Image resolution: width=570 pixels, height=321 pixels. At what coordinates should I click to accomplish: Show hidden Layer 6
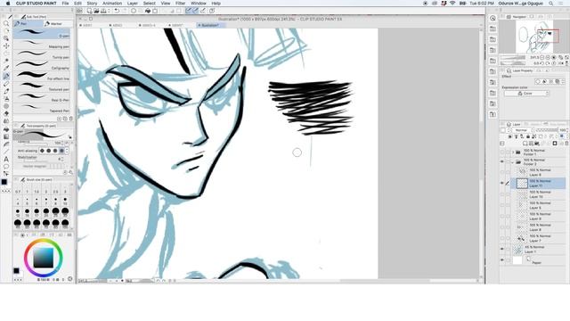coord(502,172)
